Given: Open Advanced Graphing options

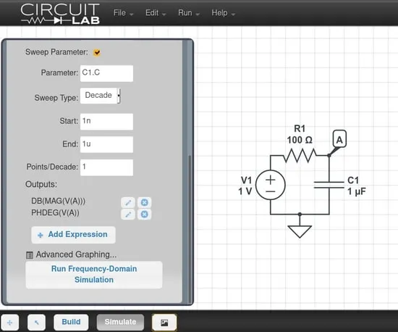Looking at the screenshot, I should [72, 254].
